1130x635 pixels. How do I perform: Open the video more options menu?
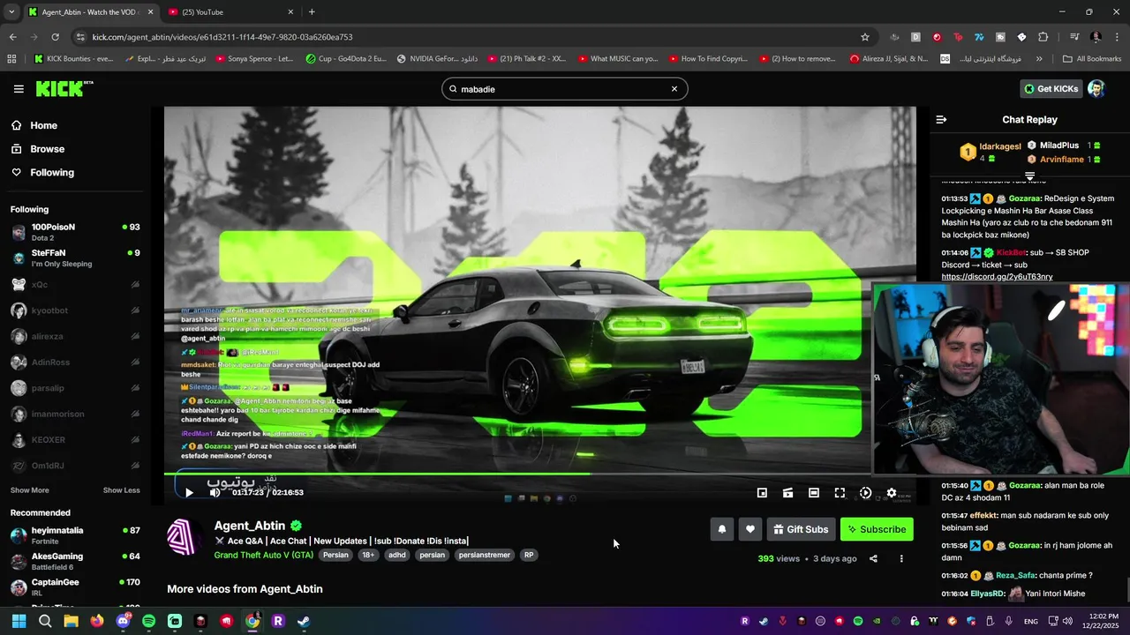(901, 558)
